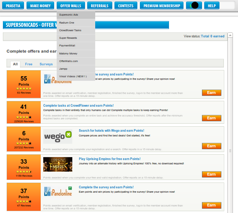Switch to the Free offers tab

point(29,64)
